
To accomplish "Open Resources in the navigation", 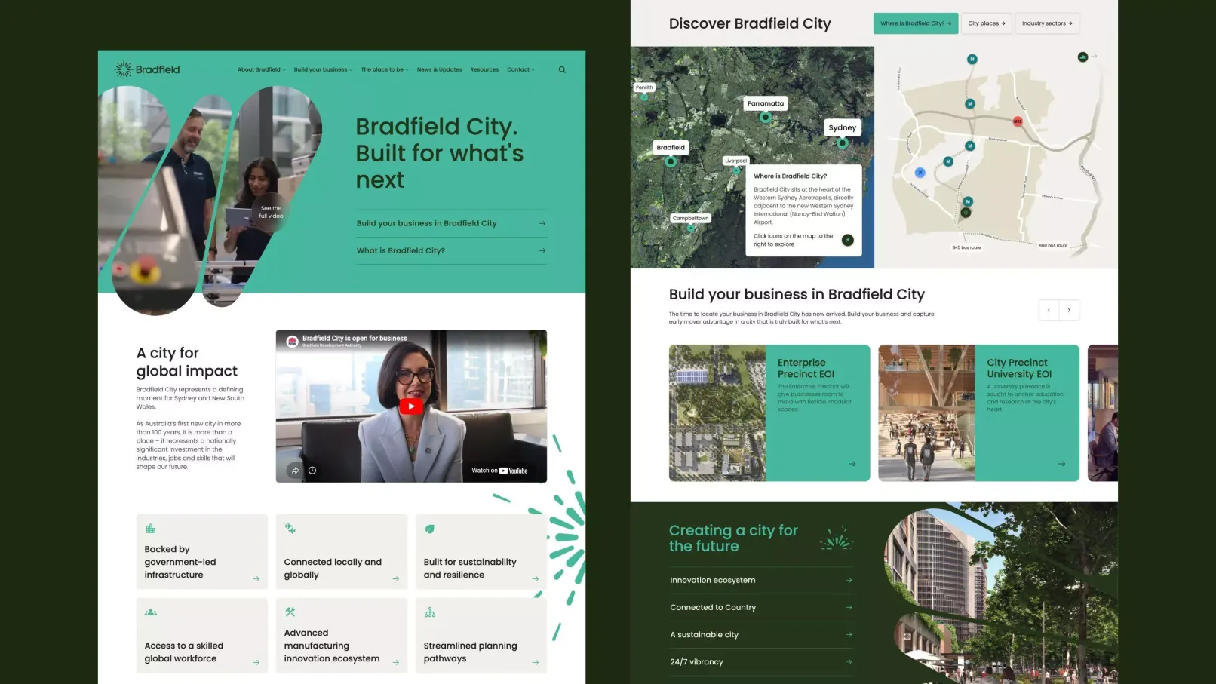I will [x=484, y=69].
